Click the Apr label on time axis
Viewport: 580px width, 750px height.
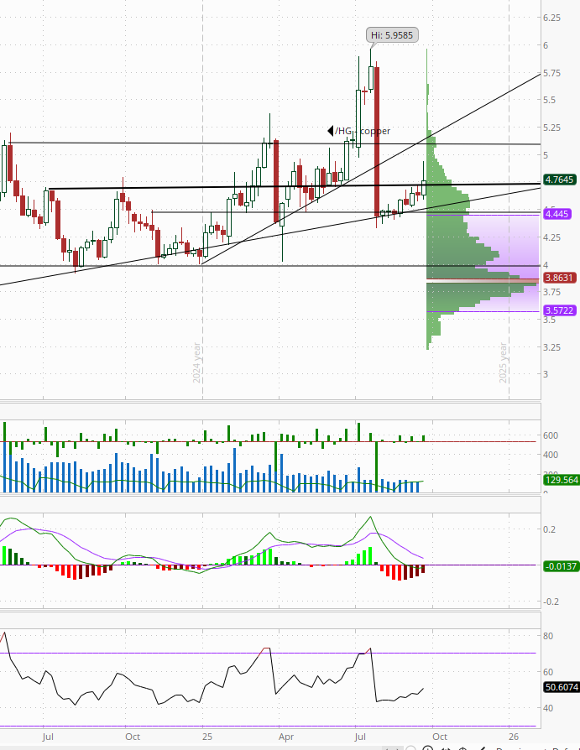point(286,737)
